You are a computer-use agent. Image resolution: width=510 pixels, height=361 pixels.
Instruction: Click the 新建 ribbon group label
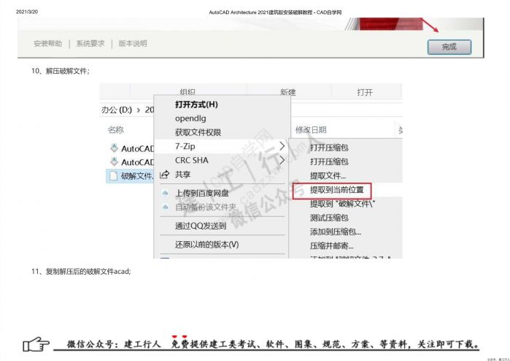(288, 92)
